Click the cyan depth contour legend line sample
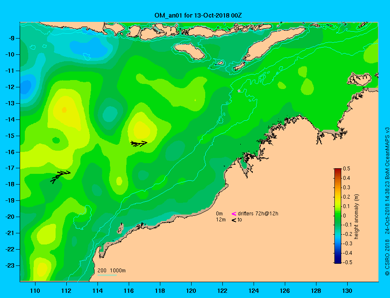 coord(107,275)
